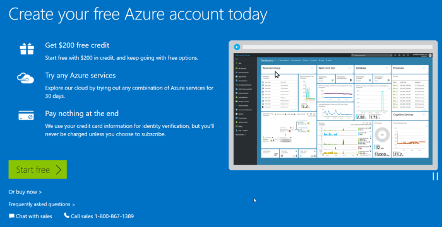Select Azure Active Directory in portal sidebar
This screenshot has height=227, width=442.
point(244,110)
